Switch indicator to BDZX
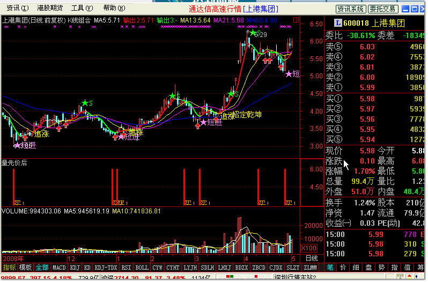The width and height of the screenshot is (428, 282). click(241, 268)
